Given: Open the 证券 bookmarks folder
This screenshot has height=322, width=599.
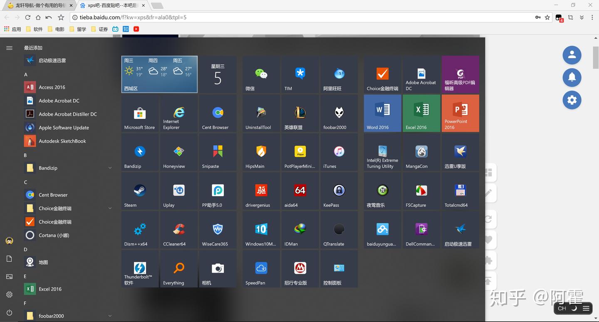Looking at the screenshot, I should [99, 29].
